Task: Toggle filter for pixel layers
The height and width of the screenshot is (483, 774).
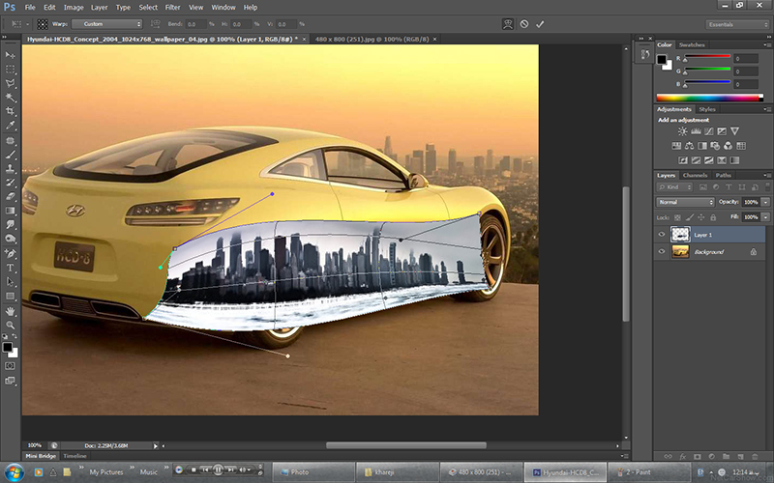Action: pyautogui.click(x=703, y=187)
